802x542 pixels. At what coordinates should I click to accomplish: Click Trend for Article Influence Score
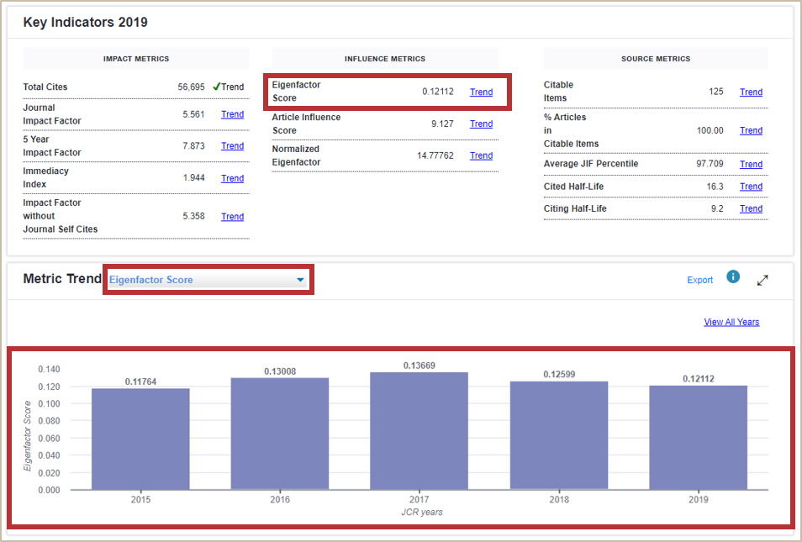coord(481,124)
